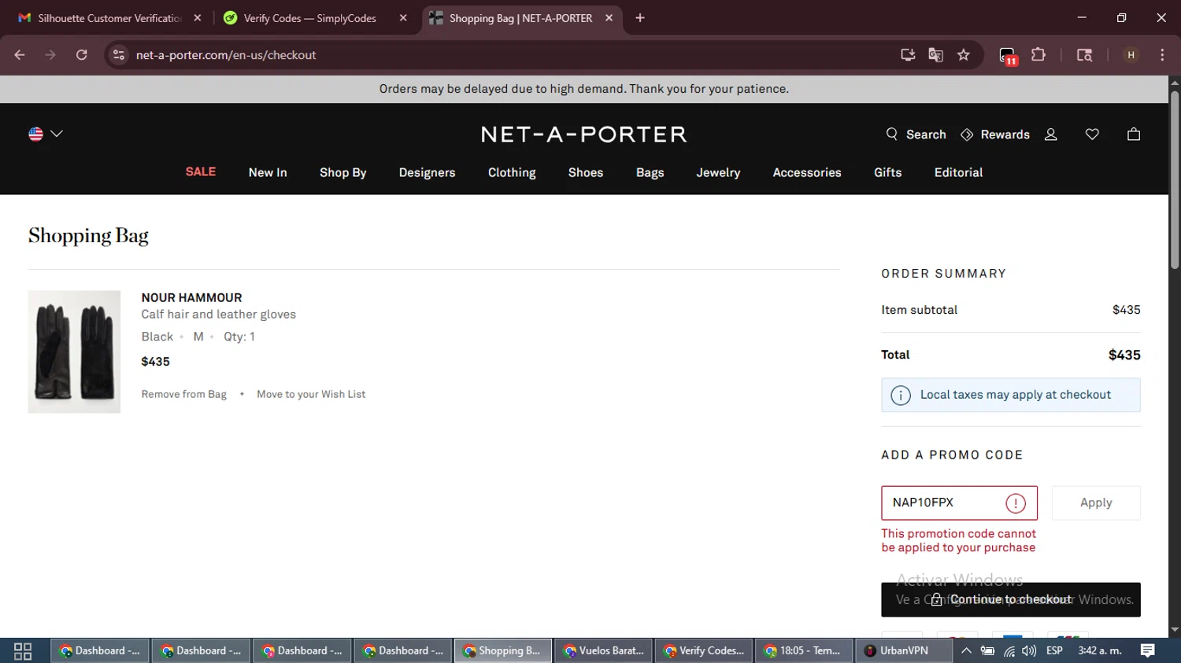The width and height of the screenshot is (1181, 663).
Task: Open Chrome three-dot menu
Action: pos(1162,55)
